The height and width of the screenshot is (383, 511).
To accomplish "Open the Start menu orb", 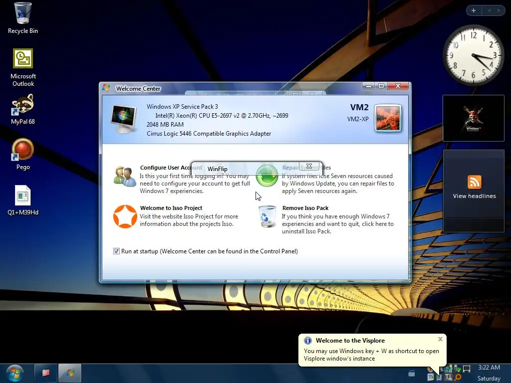I will [14, 373].
